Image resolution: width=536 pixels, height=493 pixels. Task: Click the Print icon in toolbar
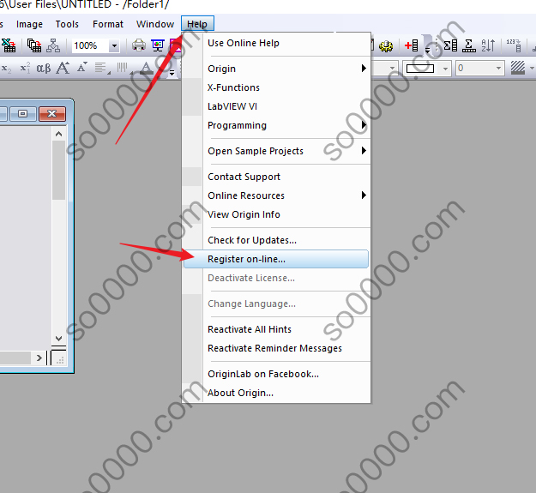pos(139,45)
